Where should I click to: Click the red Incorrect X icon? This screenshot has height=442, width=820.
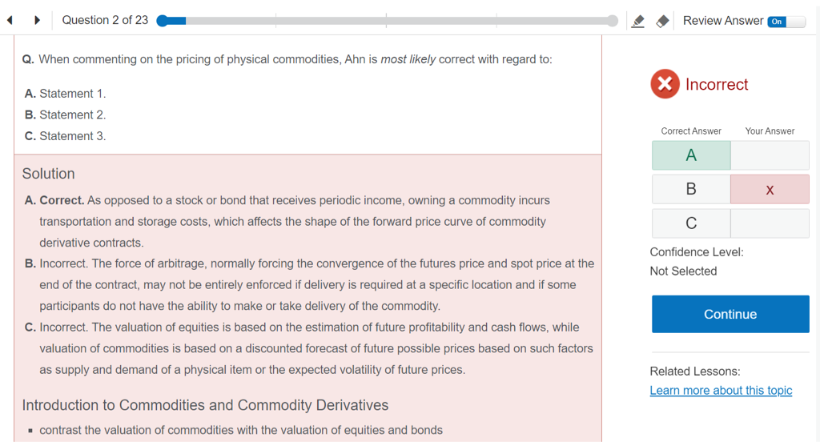[x=665, y=84]
